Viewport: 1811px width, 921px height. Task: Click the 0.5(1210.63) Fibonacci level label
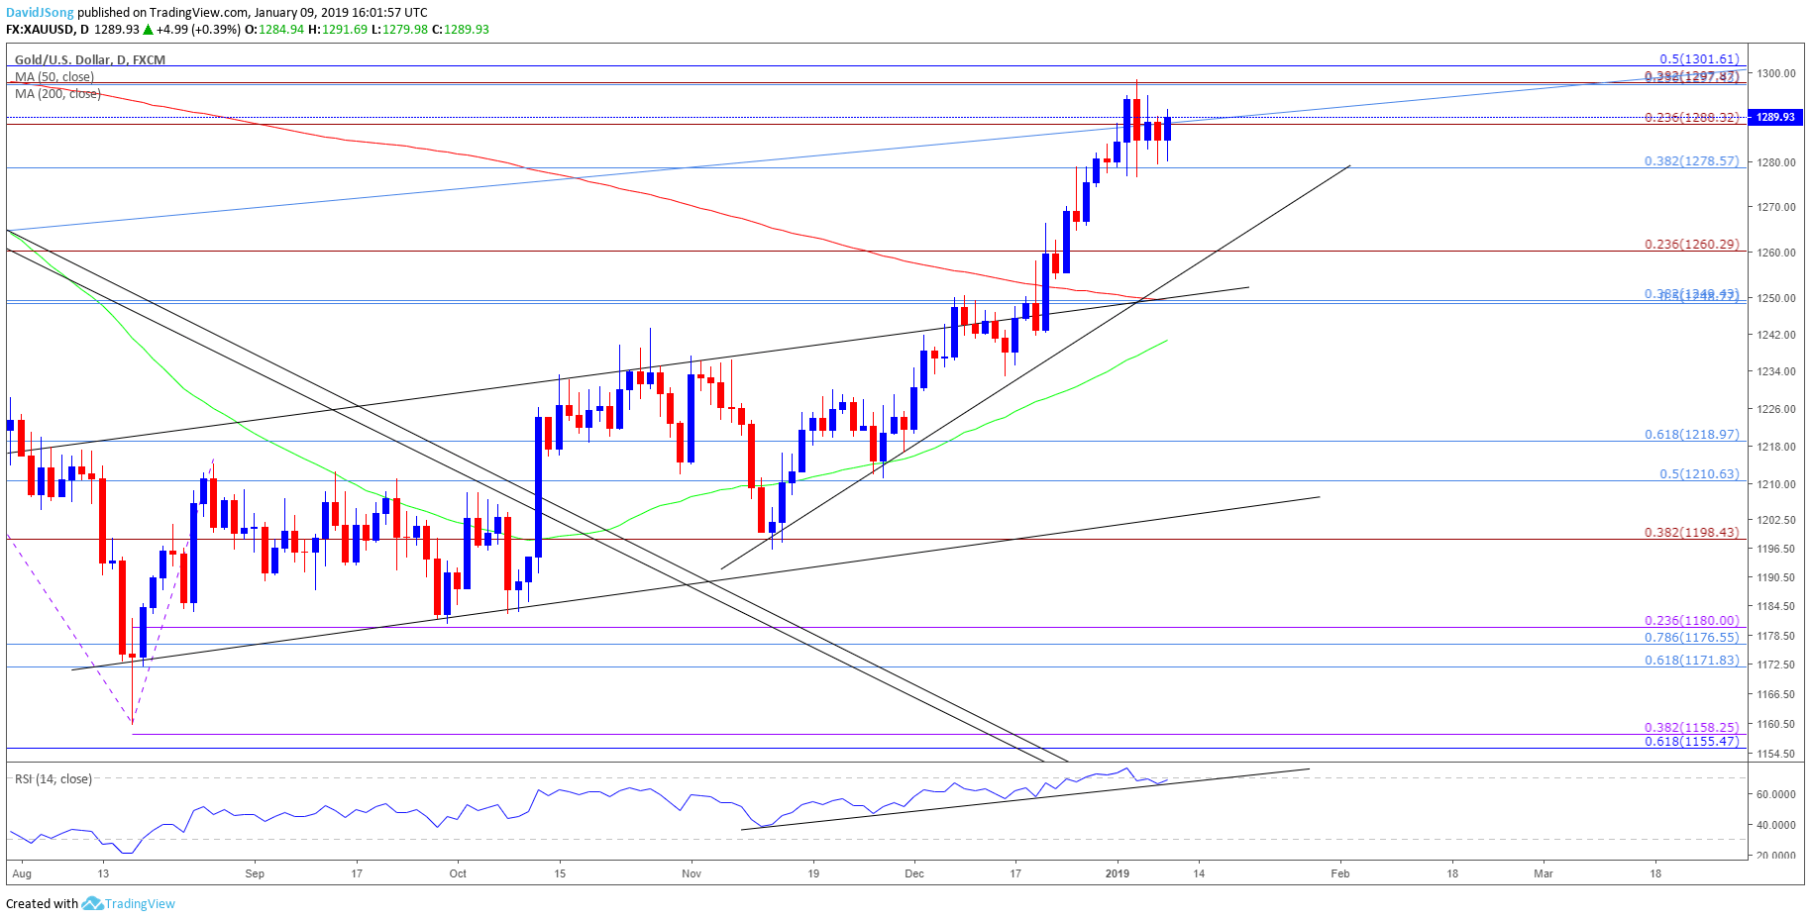tap(1699, 473)
